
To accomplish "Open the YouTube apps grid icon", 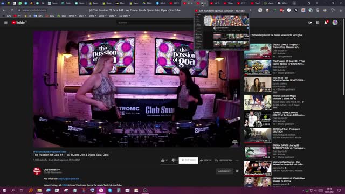I will (318, 23).
